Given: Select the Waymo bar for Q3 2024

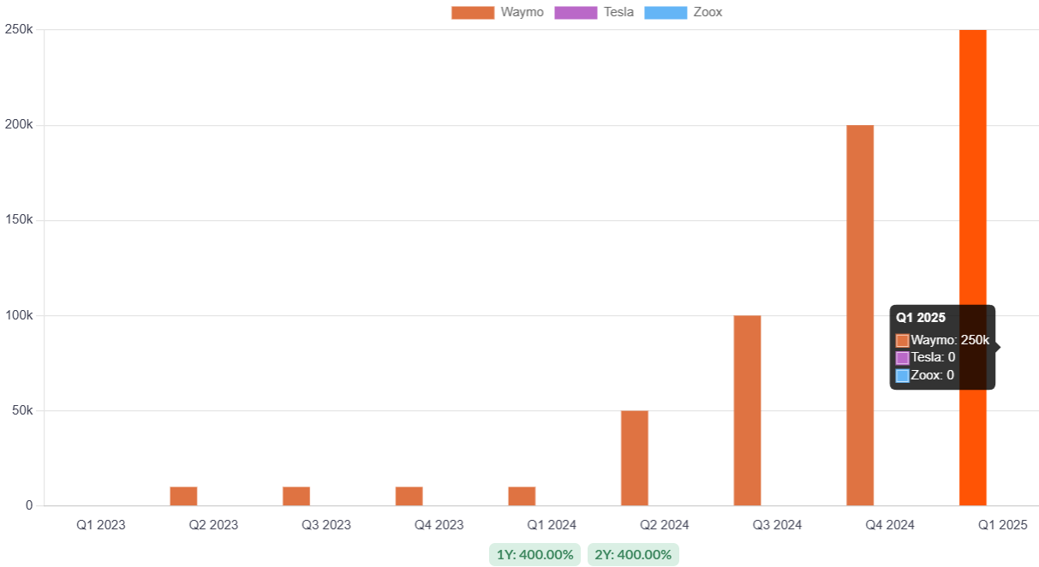Looking at the screenshot, I should pyautogui.click(x=747, y=410).
